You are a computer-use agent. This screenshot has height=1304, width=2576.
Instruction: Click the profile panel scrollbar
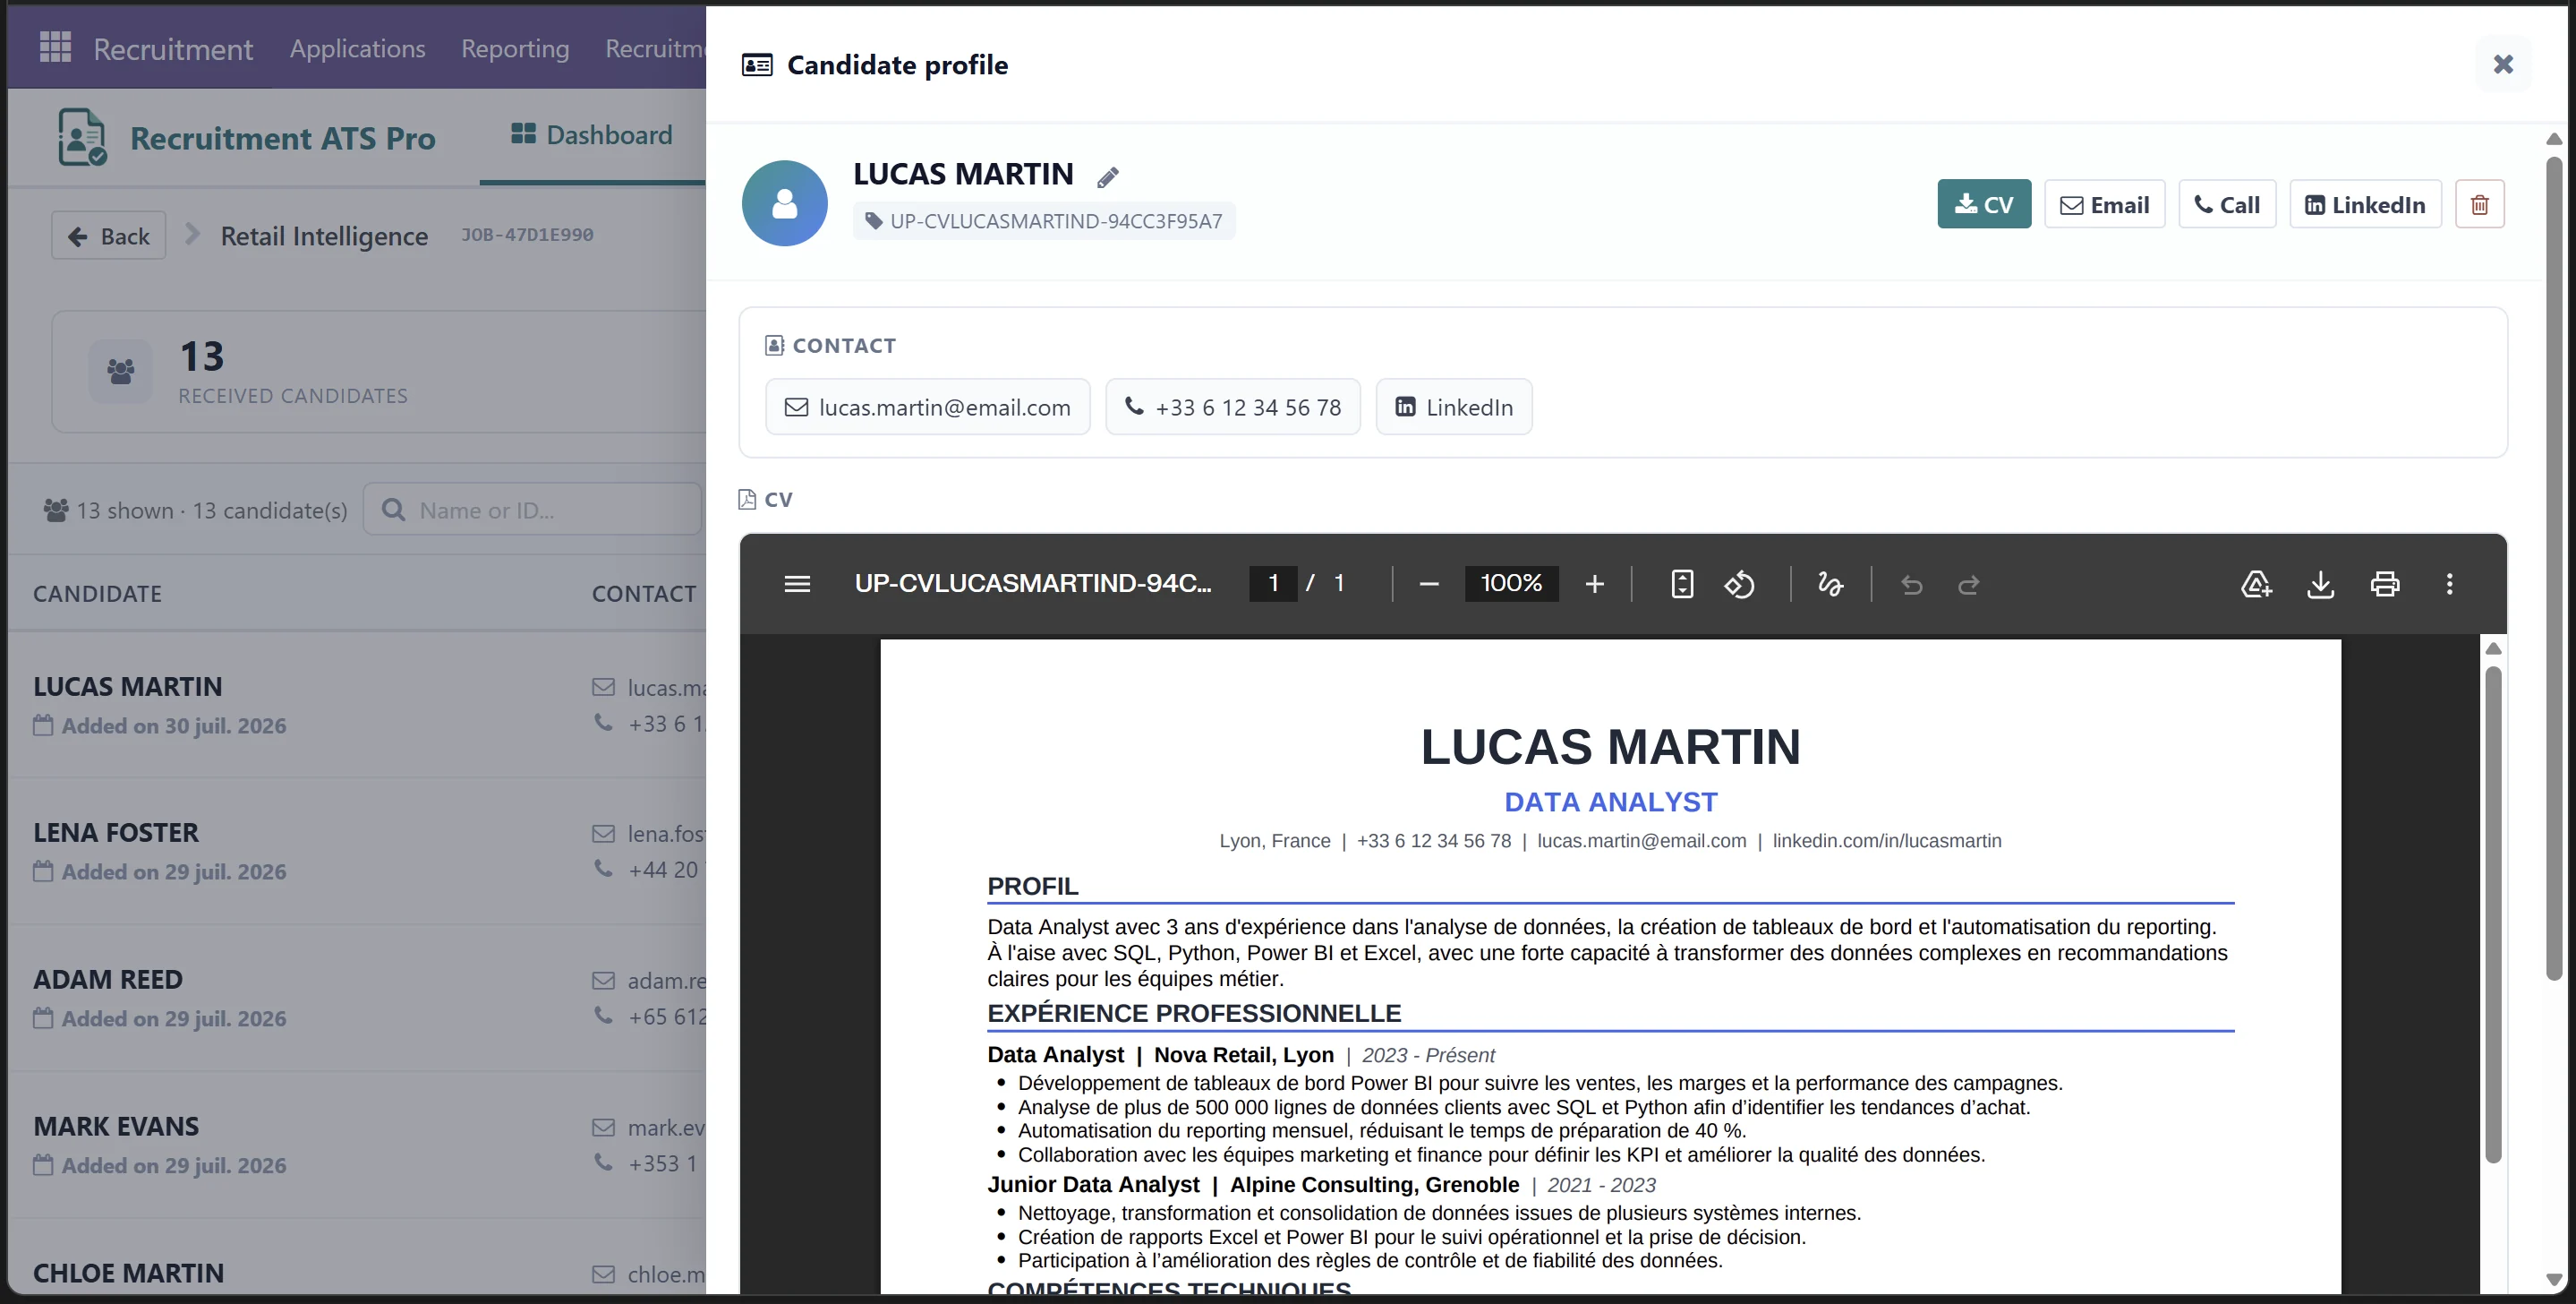[x=2553, y=569]
